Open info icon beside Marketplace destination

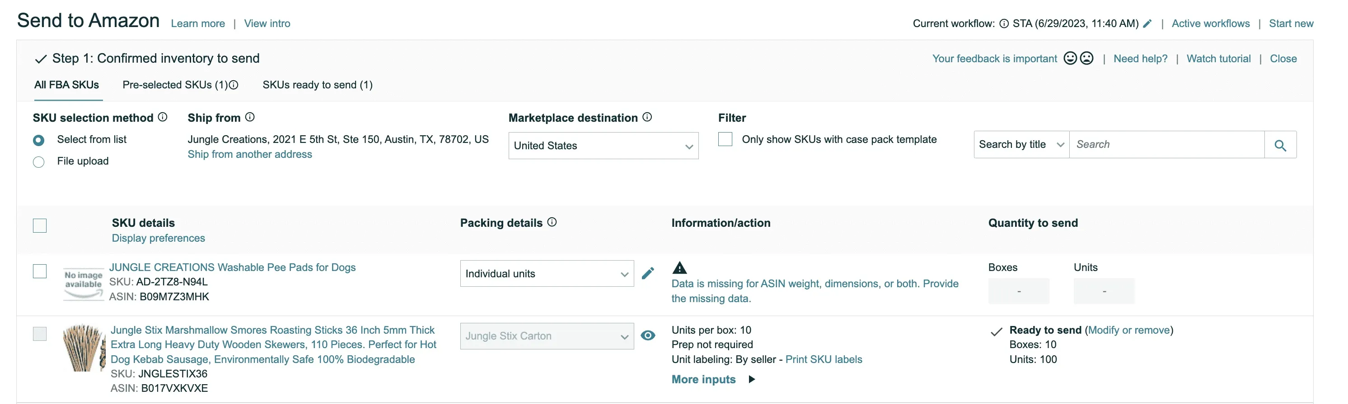click(647, 117)
